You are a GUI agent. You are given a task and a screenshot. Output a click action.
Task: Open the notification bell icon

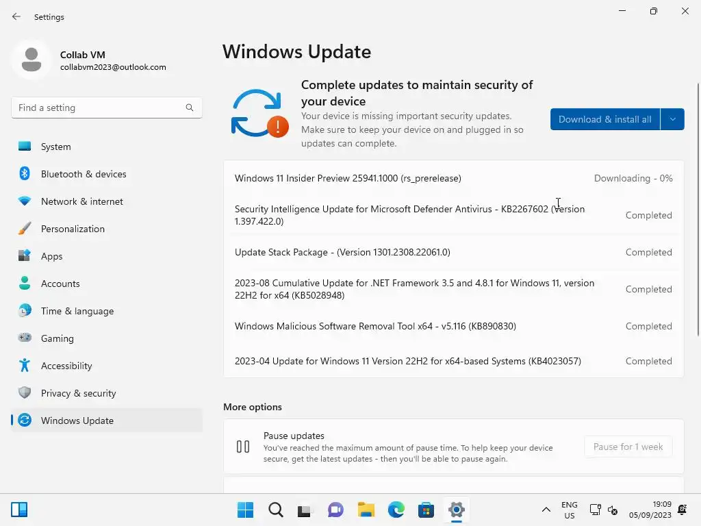coord(683,510)
